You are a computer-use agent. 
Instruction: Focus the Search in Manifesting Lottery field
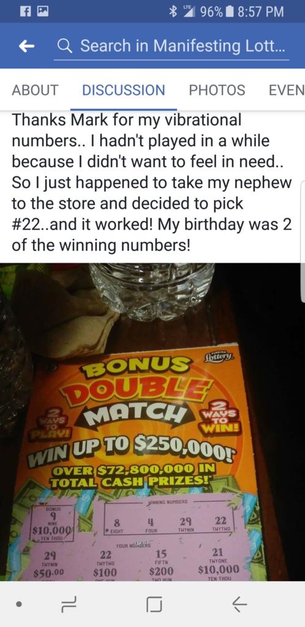click(x=171, y=47)
